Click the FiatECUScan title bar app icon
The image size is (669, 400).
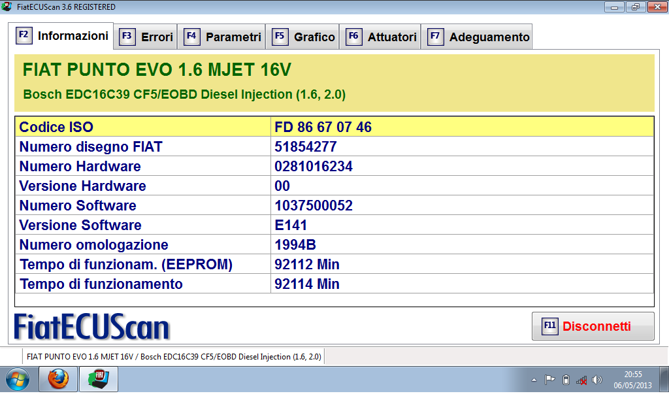(x=7, y=7)
